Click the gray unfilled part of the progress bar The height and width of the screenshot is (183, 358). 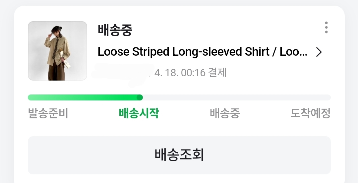click(235, 97)
